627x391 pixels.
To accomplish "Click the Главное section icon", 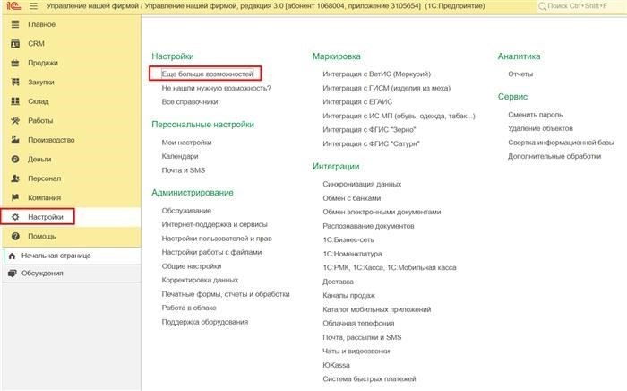I will [x=15, y=24].
